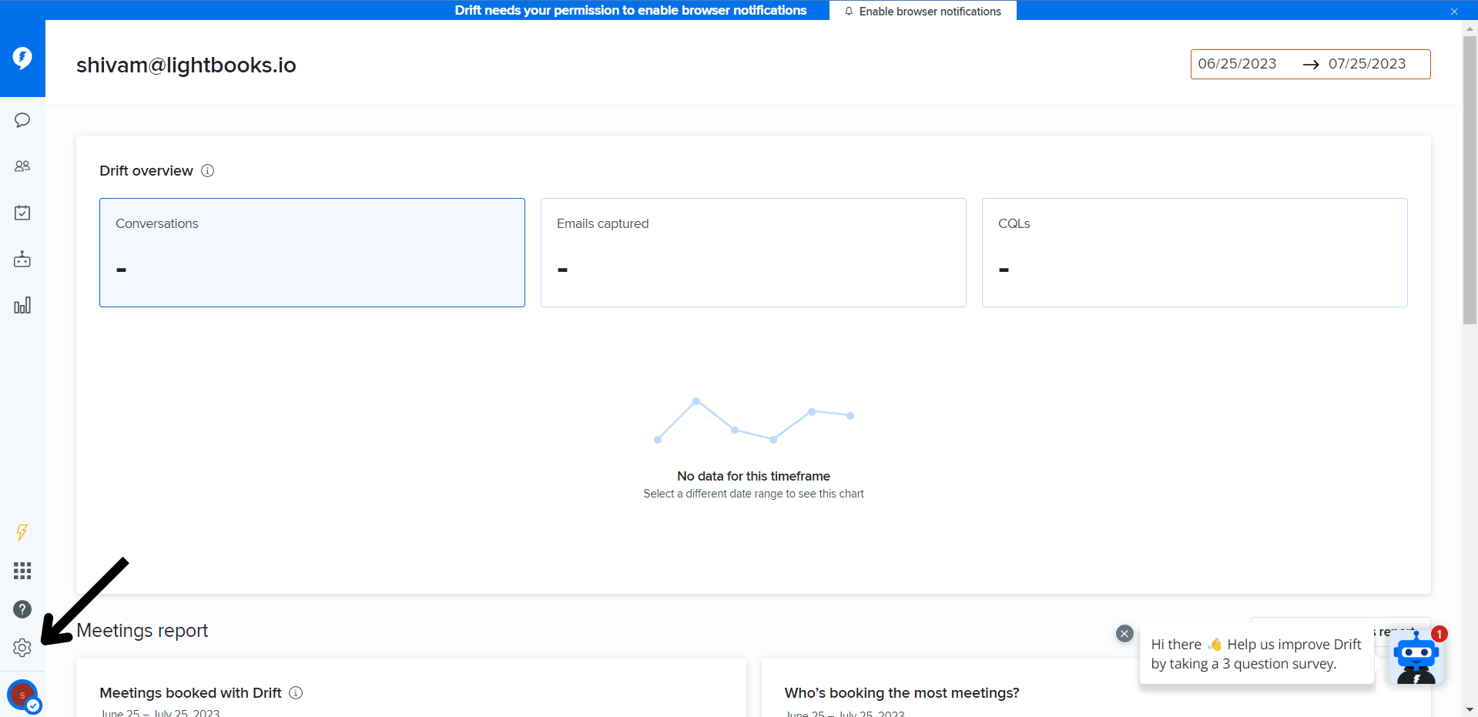Show info for Meetings booked with Drift
1478x717 pixels.
[x=296, y=692]
